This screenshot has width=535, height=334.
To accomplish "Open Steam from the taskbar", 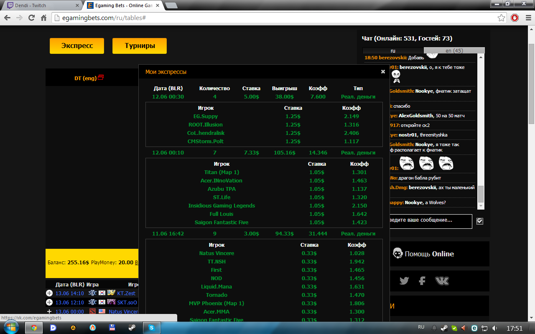I will pyautogui.click(x=132, y=328).
